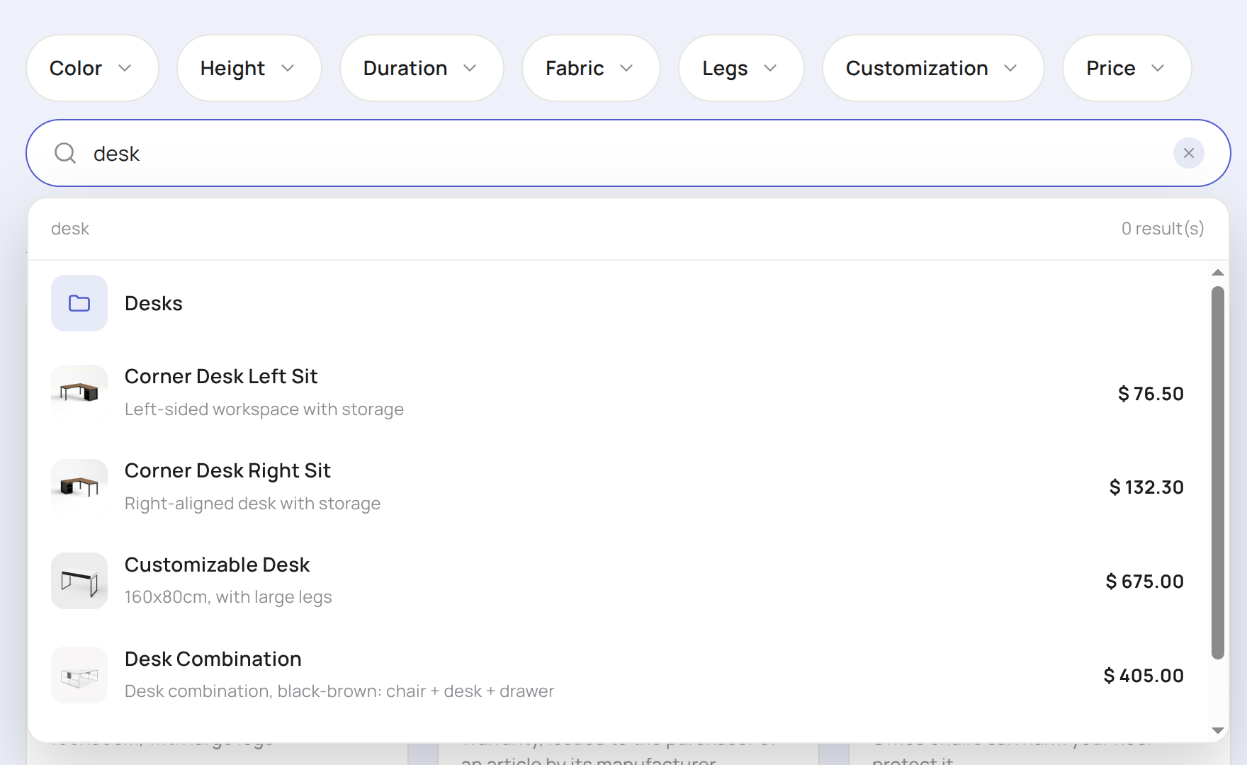Select the Desks category result
This screenshot has height=765, width=1247.
pos(618,303)
